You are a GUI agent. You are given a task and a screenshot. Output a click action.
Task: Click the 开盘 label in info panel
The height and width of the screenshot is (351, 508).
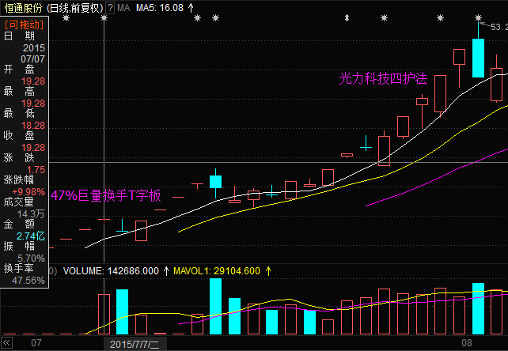coord(19,70)
